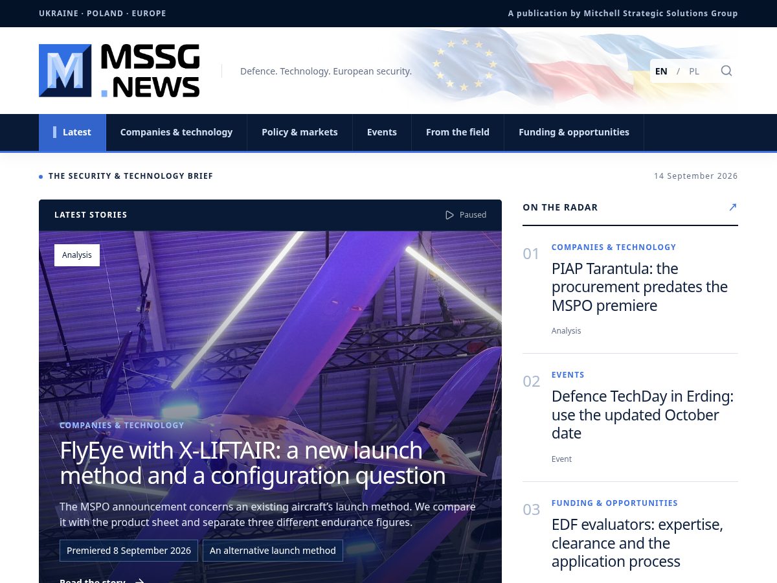
Task: Click the MSSG.NEWS logo
Action: 119,71
